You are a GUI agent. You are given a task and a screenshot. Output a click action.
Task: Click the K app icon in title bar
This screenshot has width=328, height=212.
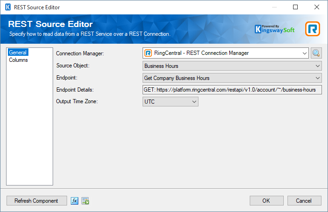[x=8, y=7]
